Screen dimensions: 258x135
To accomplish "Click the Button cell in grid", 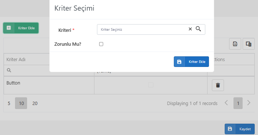I will (49, 85).
